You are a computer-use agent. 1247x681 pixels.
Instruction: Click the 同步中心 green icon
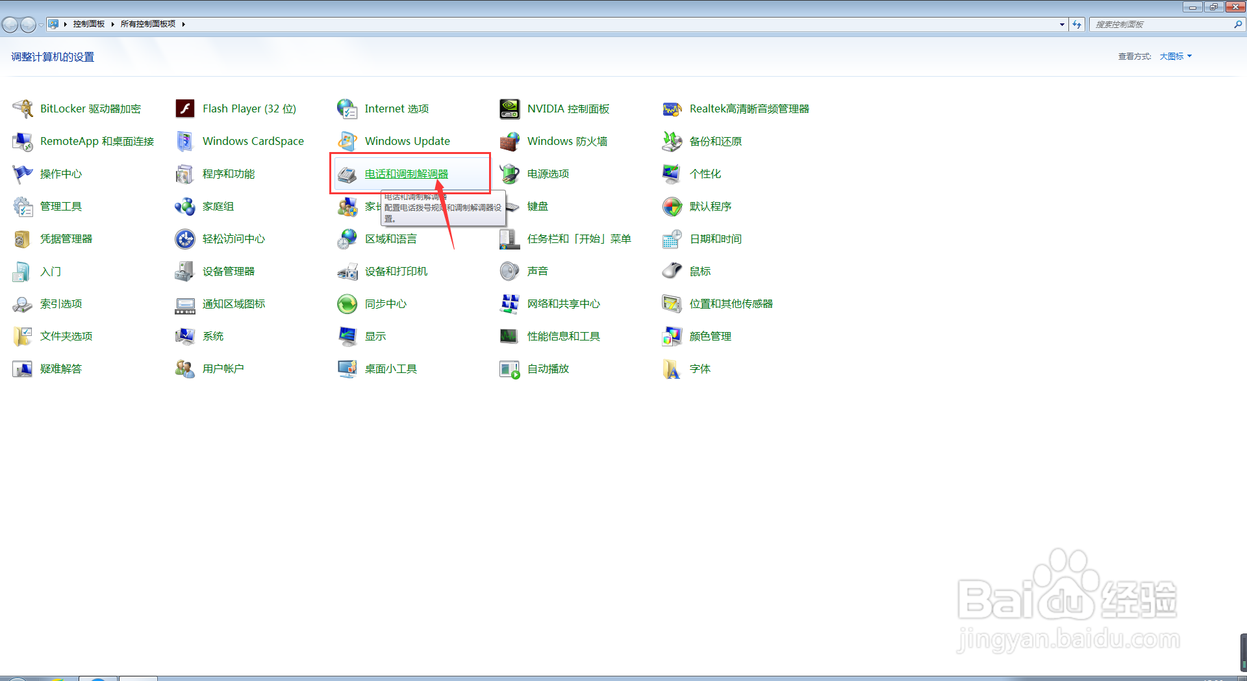[347, 303]
